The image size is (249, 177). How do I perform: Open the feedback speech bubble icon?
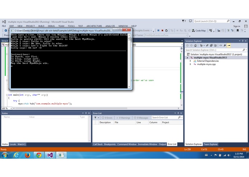coord(190,21)
